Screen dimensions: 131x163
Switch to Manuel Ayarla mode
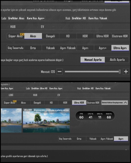pos(93,60)
